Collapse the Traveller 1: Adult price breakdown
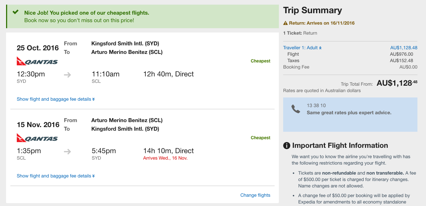The height and width of the screenshot is (206, 426). [x=302, y=48]
